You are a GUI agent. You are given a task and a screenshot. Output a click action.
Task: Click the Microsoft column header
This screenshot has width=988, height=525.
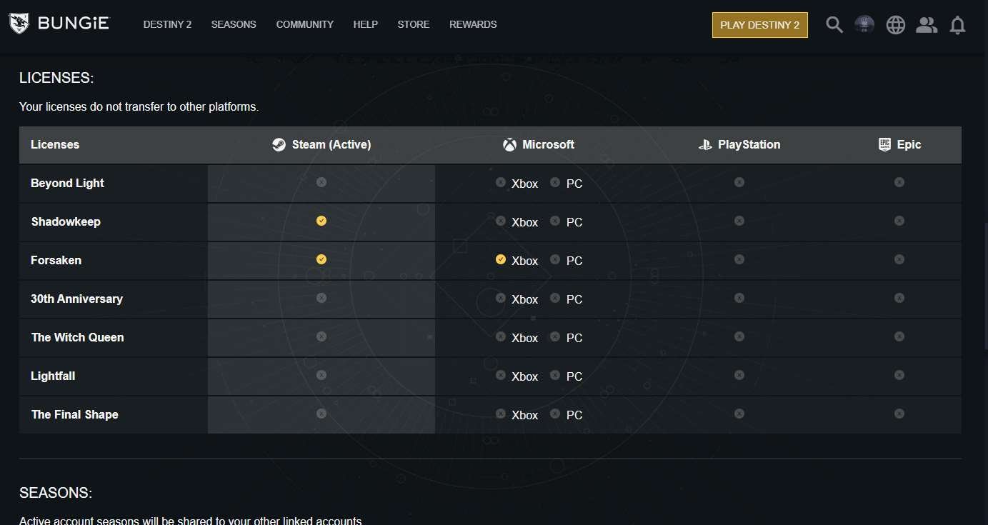538,145
